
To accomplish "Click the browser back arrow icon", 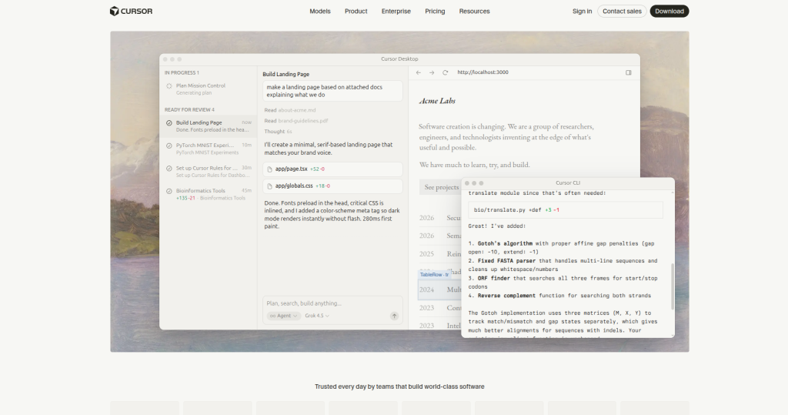I will (x=419, y=72).
